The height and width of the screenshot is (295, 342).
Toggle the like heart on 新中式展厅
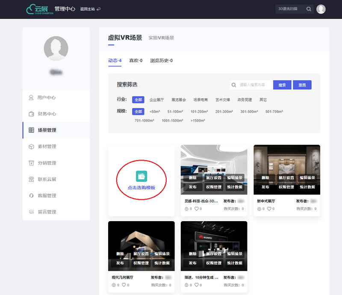coord(269,208)
